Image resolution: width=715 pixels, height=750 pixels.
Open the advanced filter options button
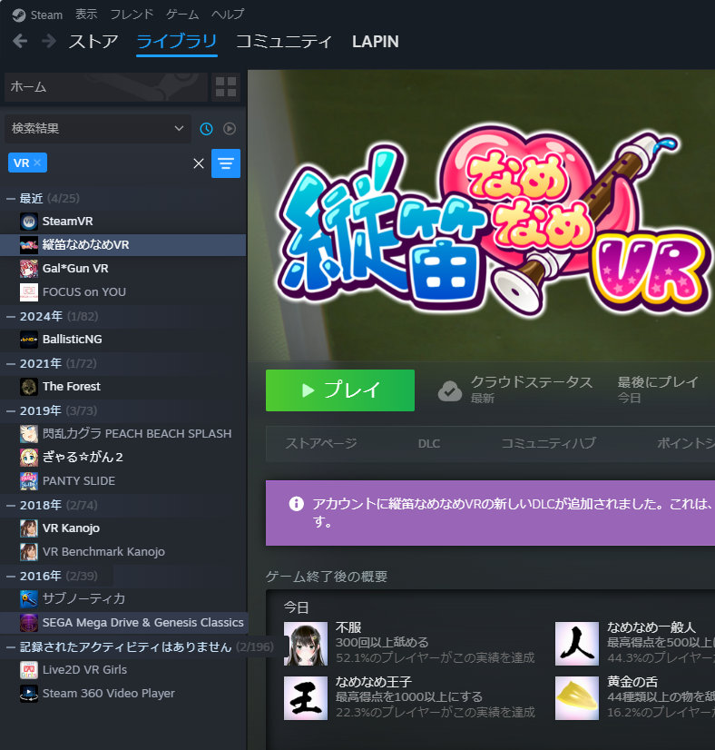click(x=226, y=163)
